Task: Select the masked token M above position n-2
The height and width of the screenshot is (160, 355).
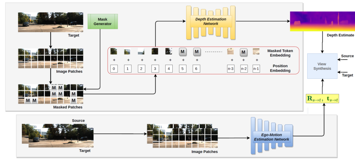Action: point(244,52)
